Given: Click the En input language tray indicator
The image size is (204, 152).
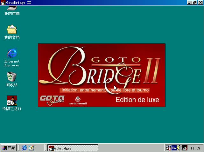Looking at the screenshot, I should 174,148.
